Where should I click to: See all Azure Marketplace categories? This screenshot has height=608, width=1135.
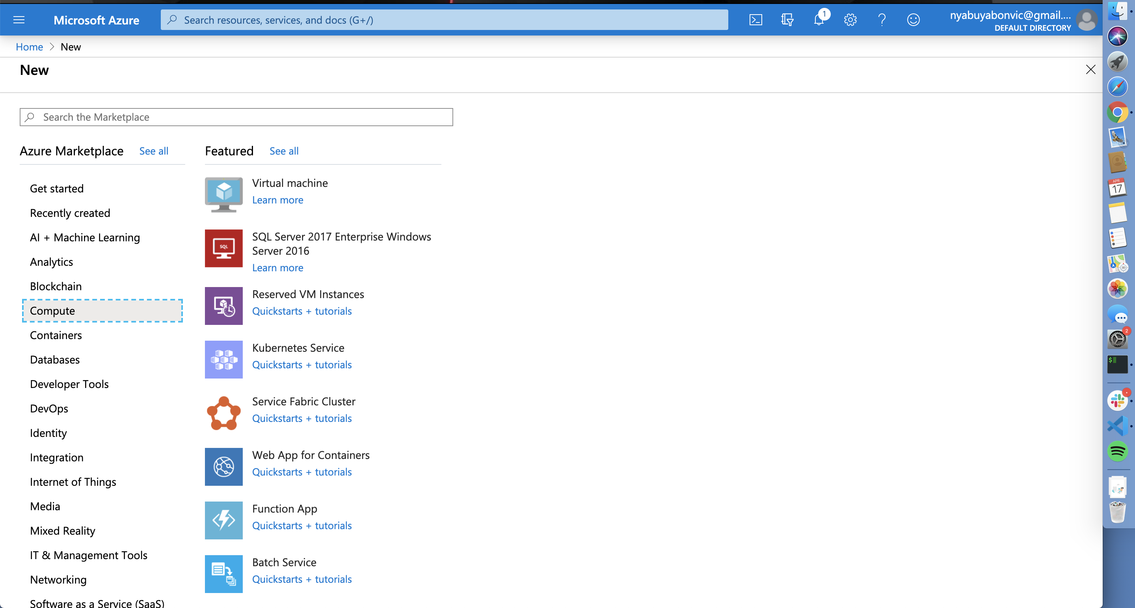click(x=154, y=151)
